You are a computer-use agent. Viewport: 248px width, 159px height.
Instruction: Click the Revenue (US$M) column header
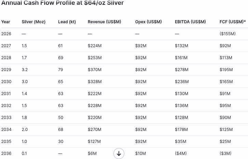coord(104,22)
